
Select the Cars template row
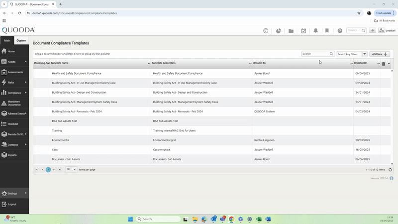tap(212, 150)
